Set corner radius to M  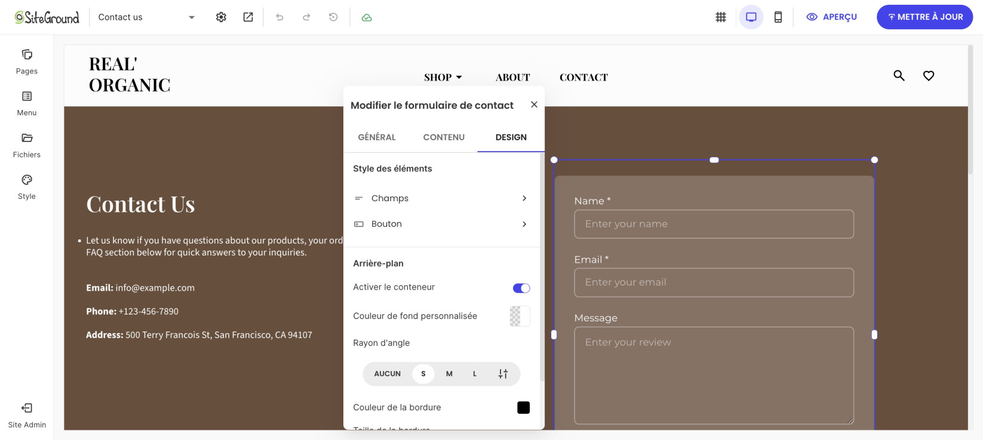pyautogui.click(x=449, y=374)
